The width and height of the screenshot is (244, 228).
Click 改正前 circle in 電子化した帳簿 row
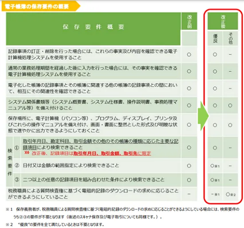click(x=189, y=89)
